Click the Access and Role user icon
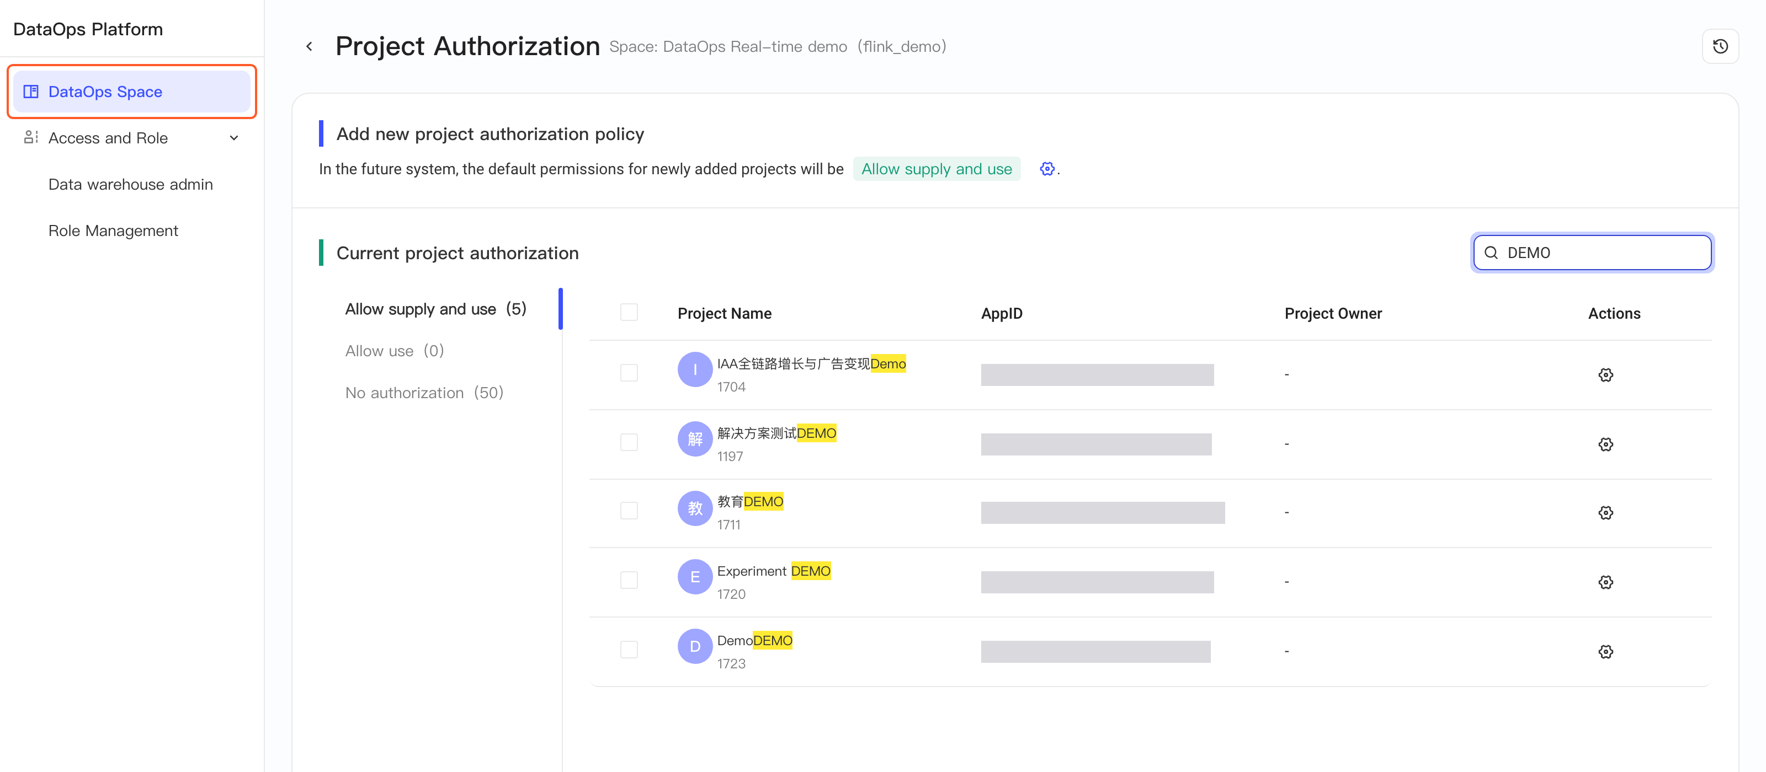 point(31,138)
